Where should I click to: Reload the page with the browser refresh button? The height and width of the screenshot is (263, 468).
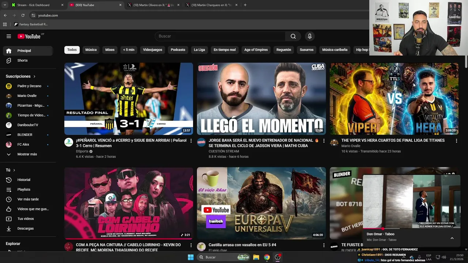23,15
